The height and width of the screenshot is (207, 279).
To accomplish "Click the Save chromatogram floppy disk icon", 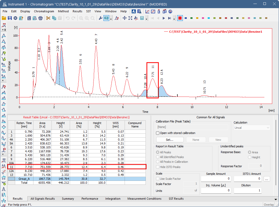I will 10,18.
